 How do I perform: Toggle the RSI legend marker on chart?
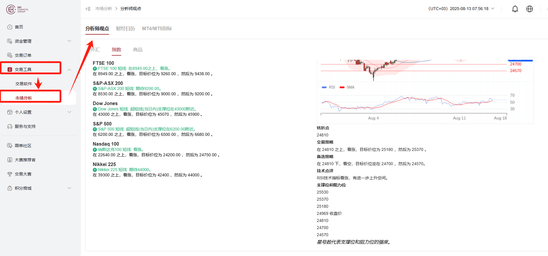point(324,87)
